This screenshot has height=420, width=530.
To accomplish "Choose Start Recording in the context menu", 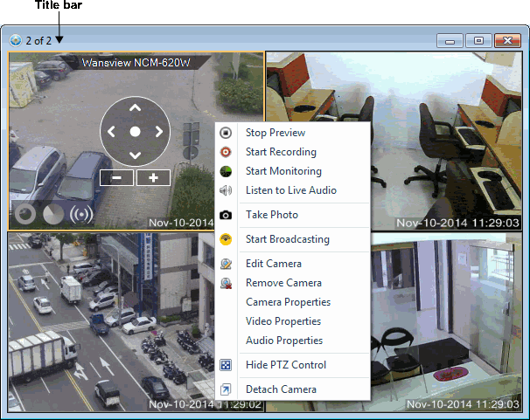I will pos(280,152).
